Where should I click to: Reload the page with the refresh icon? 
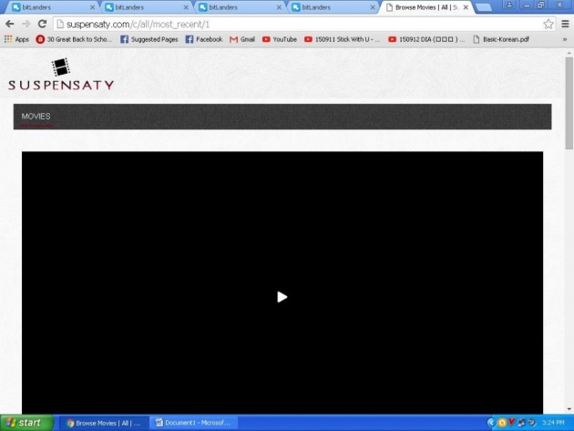click(42, 25)
